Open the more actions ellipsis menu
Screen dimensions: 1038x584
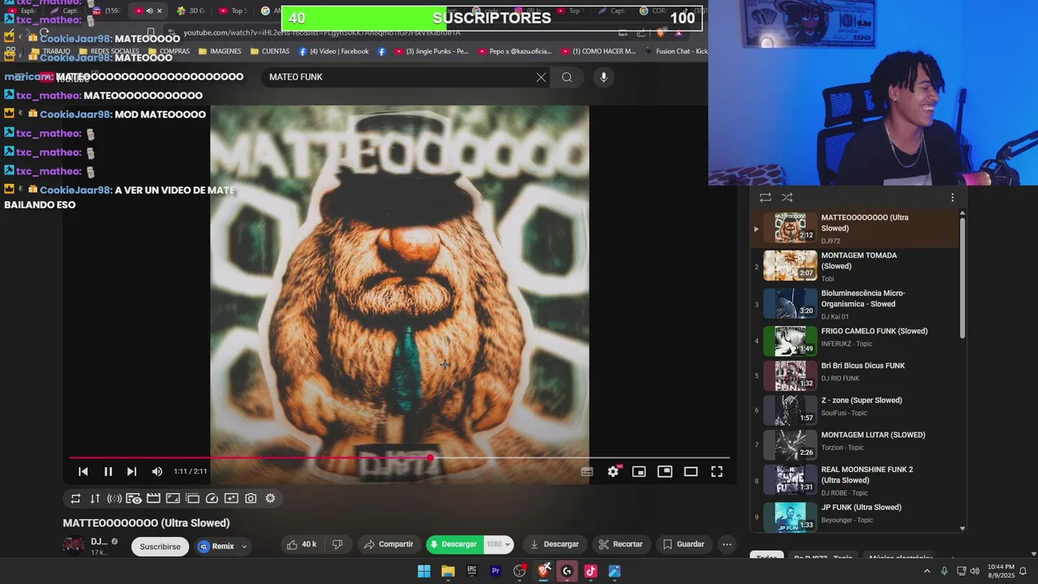pyautogui.click(x=727, y=544)
